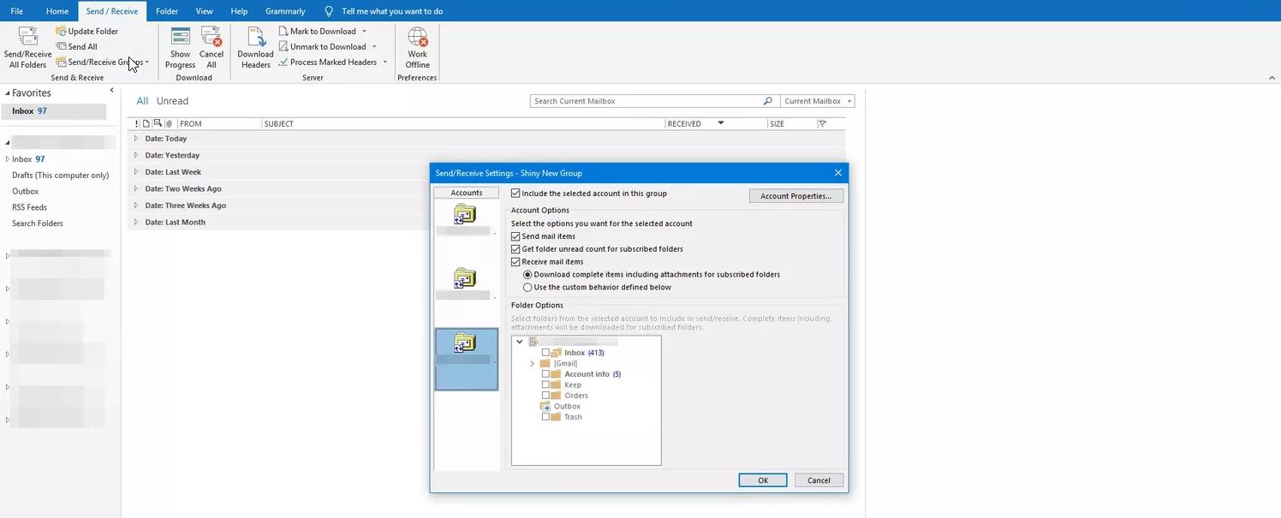
Task: Click the Send All button
Action: click(77, 47)
